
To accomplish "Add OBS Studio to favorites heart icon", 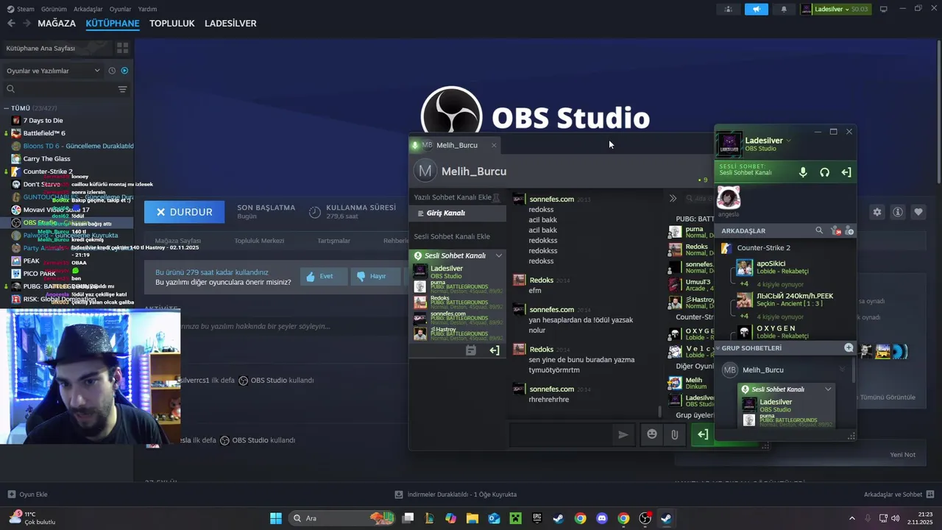I will coord(918,212).
